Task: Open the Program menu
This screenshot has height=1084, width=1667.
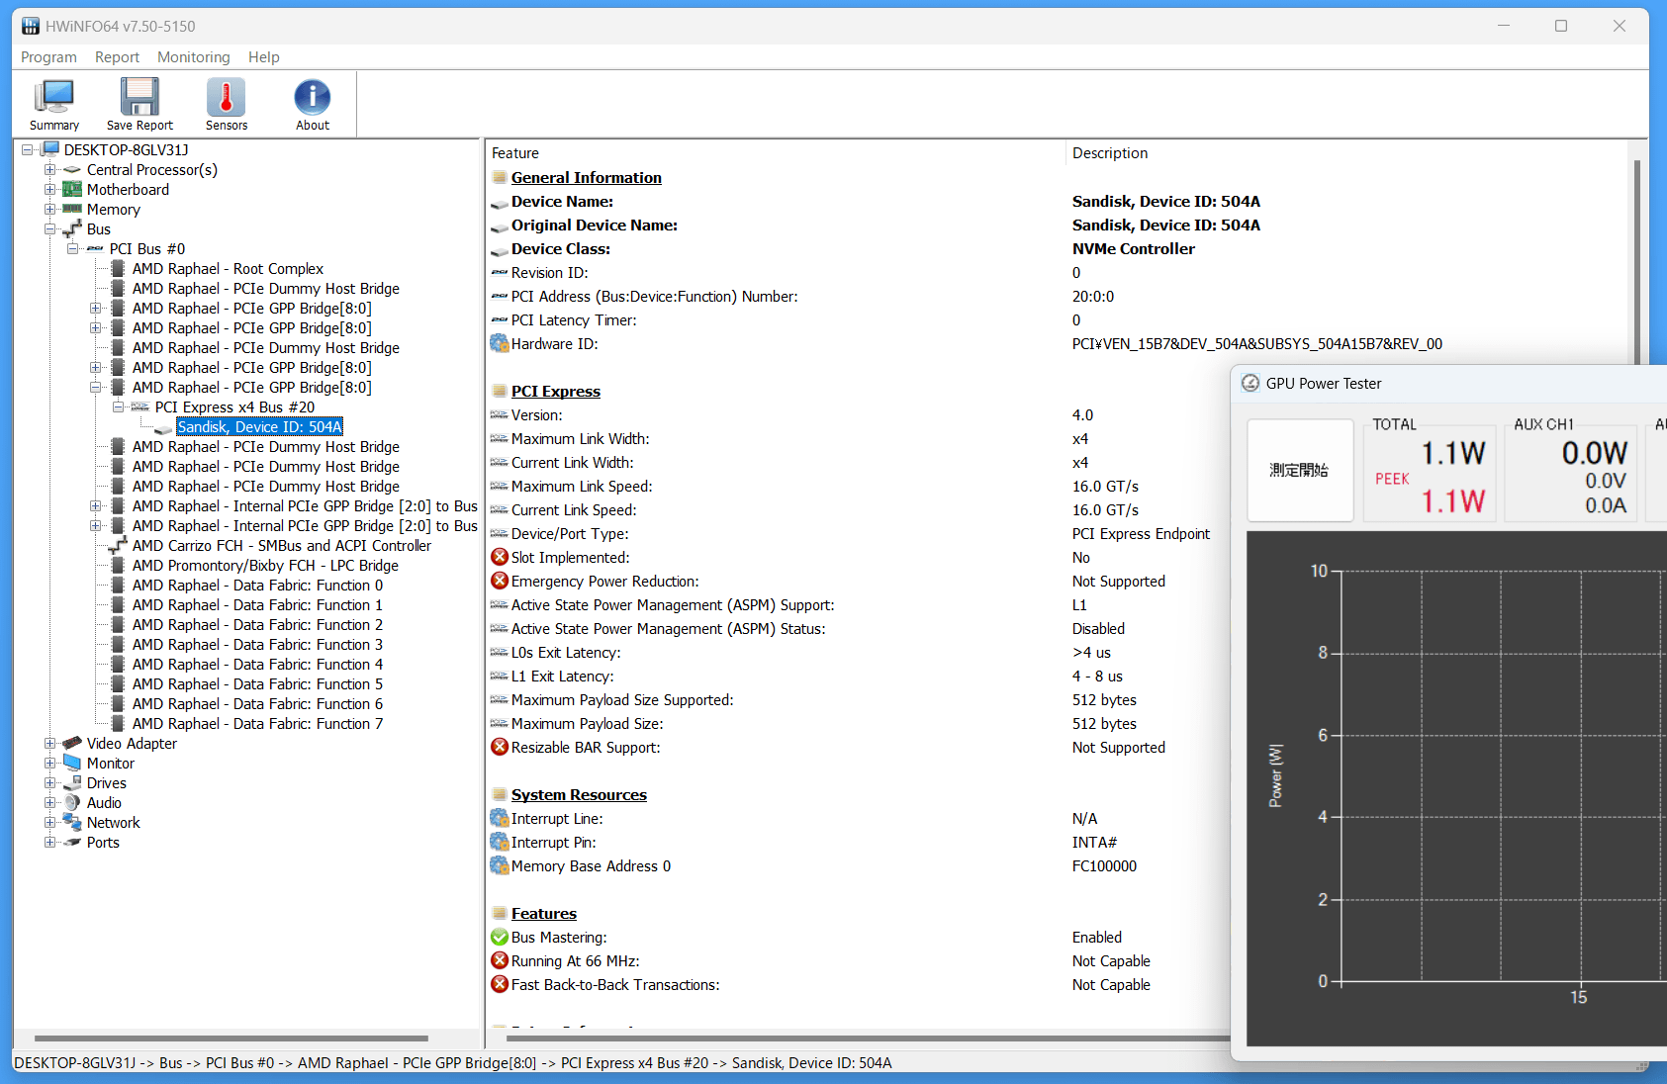Action: tap(48, 57)
